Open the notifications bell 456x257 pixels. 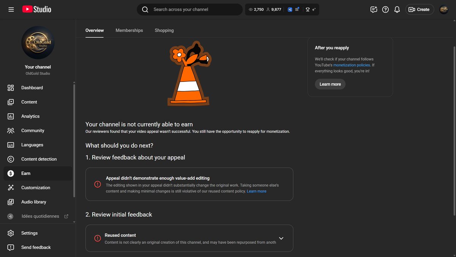pos(397,10)
